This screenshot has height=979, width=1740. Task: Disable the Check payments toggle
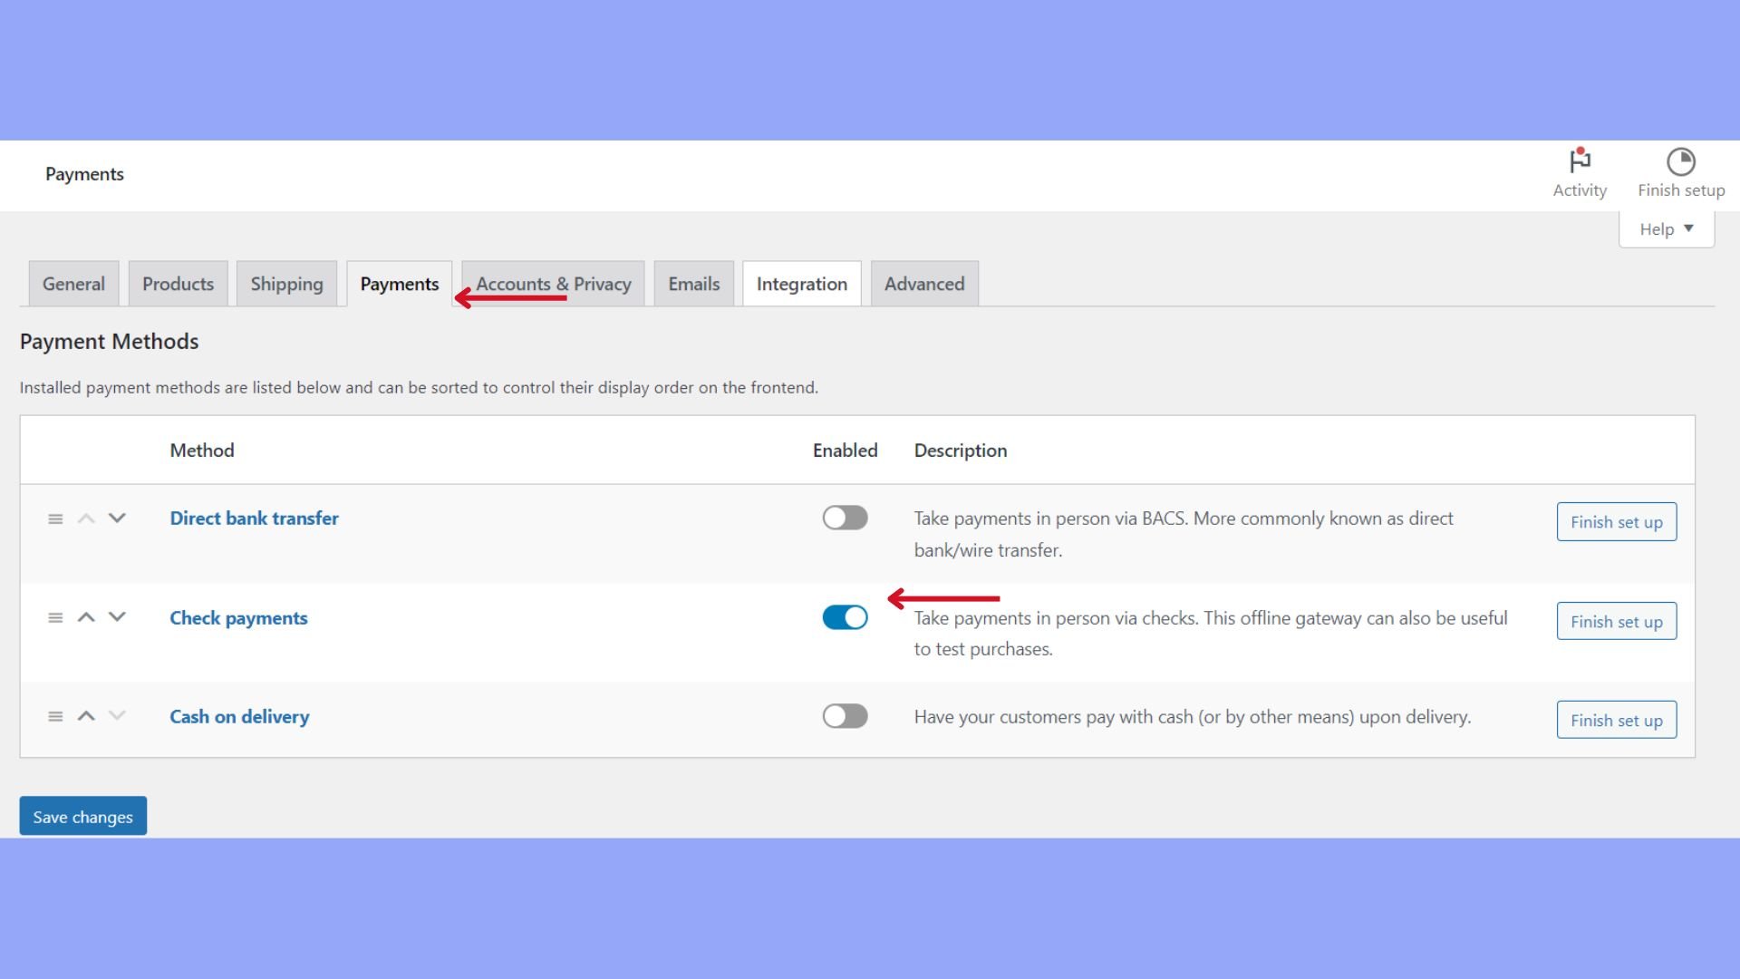(845, 617)
